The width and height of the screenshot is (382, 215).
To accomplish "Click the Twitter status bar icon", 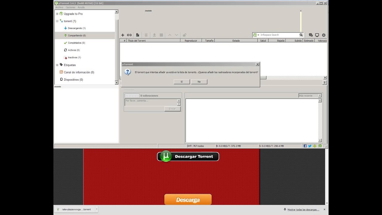I will 310,146.
